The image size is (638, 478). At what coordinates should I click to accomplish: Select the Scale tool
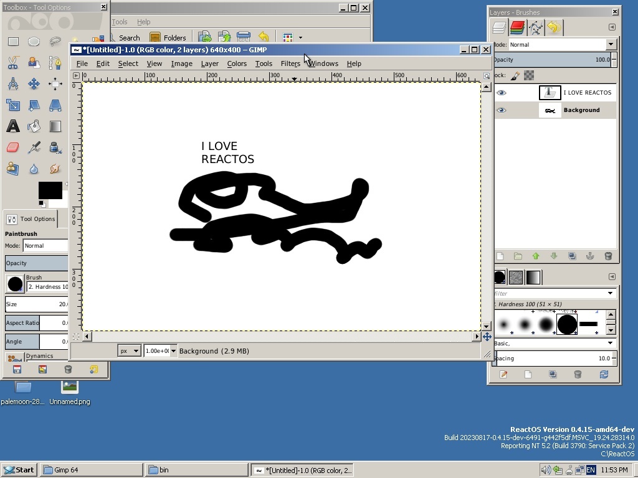tap(13, 105)
